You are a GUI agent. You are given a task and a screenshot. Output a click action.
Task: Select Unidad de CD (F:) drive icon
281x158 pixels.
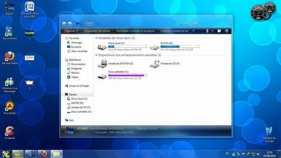pos(155,64)
